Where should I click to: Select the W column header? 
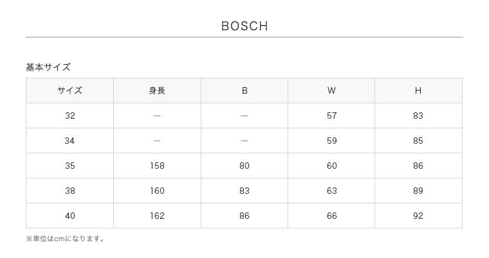[331, 90]
